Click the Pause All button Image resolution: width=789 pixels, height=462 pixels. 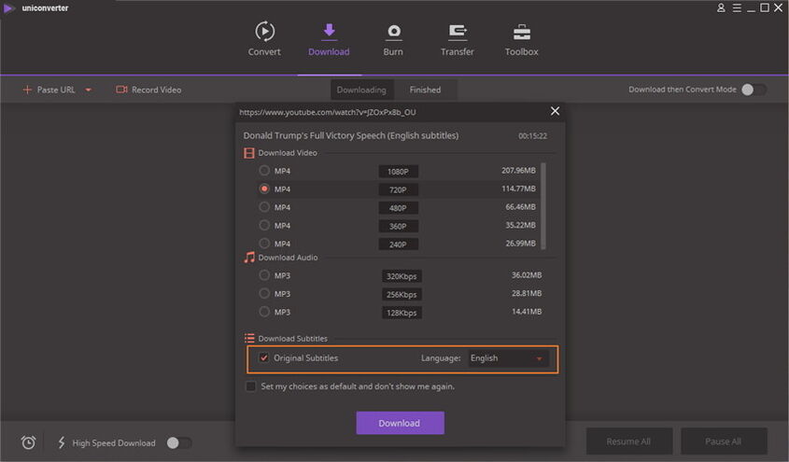[724, 441]
